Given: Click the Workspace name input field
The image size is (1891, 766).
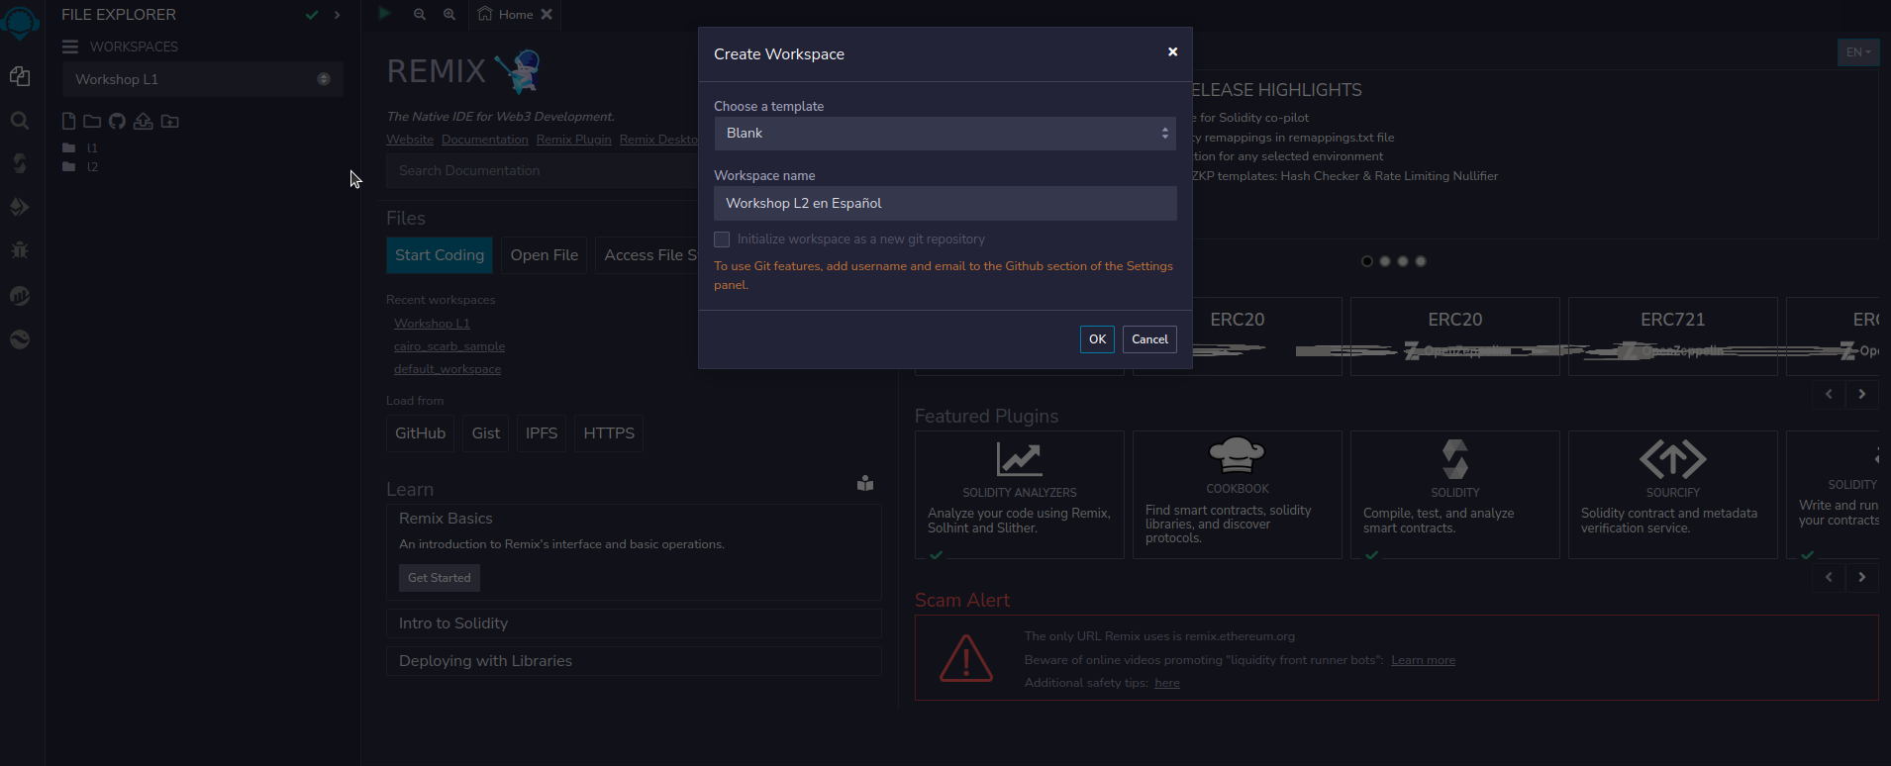Looking at the screenshot, I should 945,203.
